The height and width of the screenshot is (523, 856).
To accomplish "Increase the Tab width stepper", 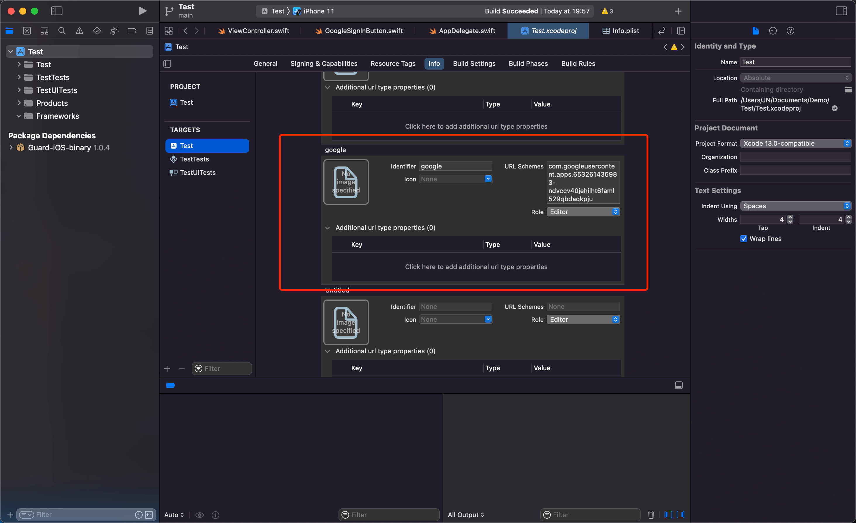I will click(790, 217).
